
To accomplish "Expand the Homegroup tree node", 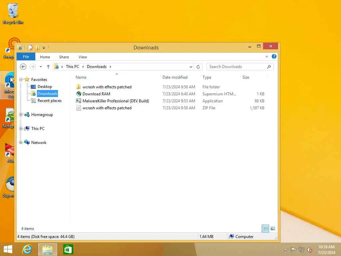I will tap(21, 115).
